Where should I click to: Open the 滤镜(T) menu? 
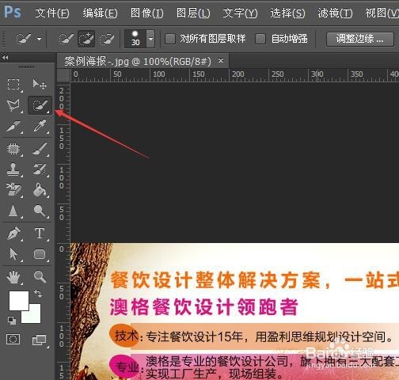click(335, 13)
